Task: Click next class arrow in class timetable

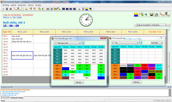Action: pyautogui.click(x=141, y=42)
